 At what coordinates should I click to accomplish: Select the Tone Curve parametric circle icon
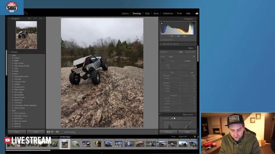174,118
